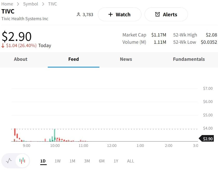Select the 1D time range

43,161
